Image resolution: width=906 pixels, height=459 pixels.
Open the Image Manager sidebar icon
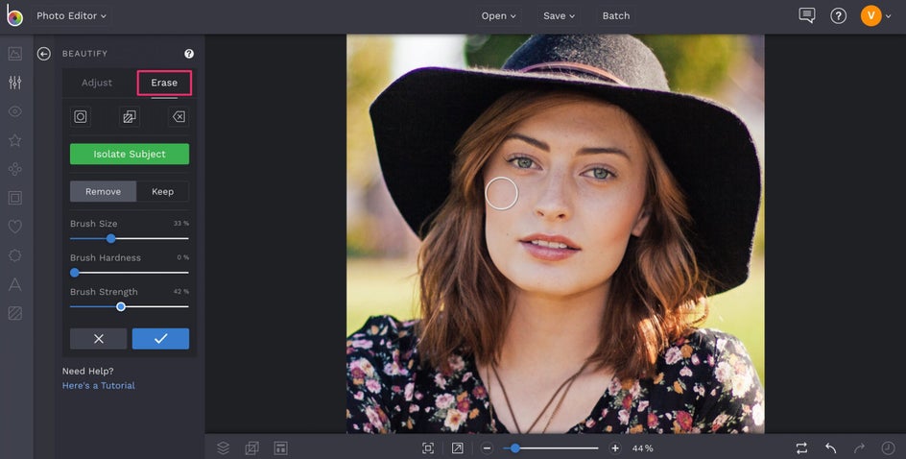(15, 54)
